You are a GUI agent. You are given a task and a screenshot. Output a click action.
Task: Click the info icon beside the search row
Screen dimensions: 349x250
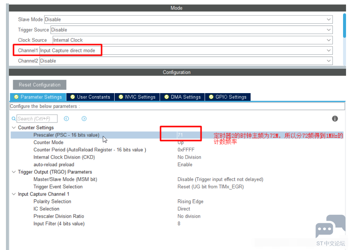(335, 119)
